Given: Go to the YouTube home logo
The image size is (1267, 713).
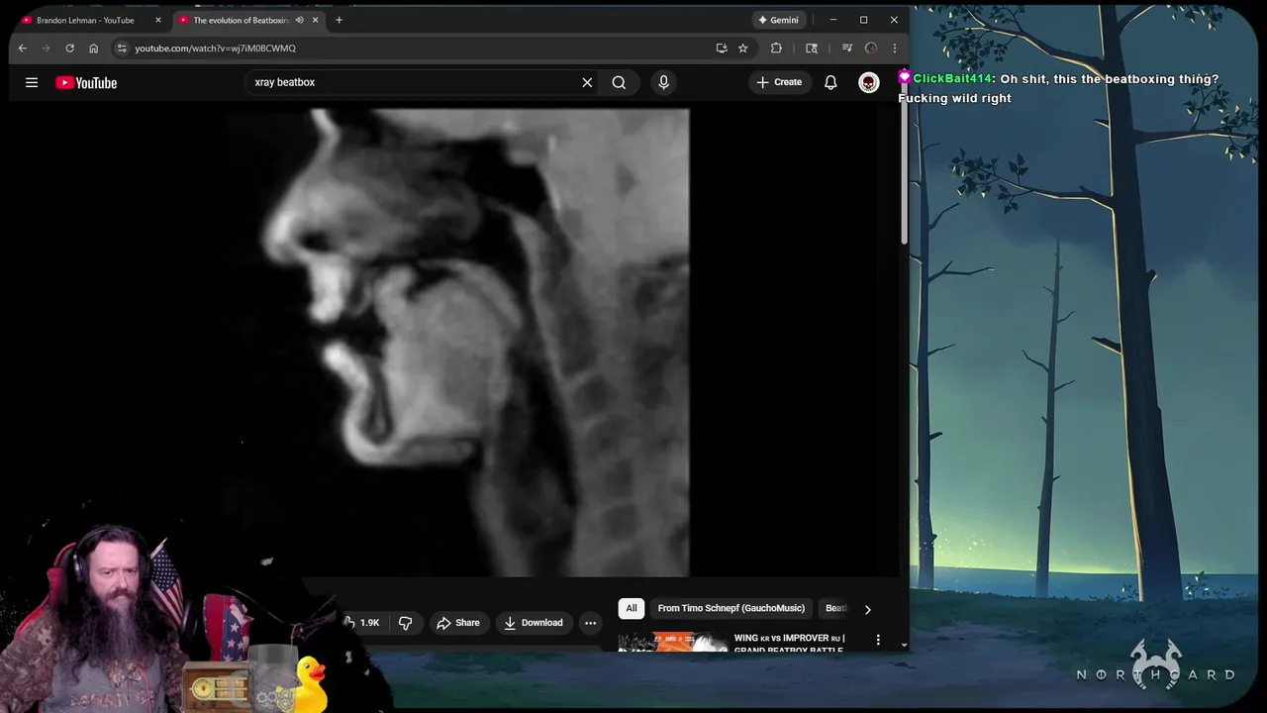Looking at the screenshot, I should [86, 83].
